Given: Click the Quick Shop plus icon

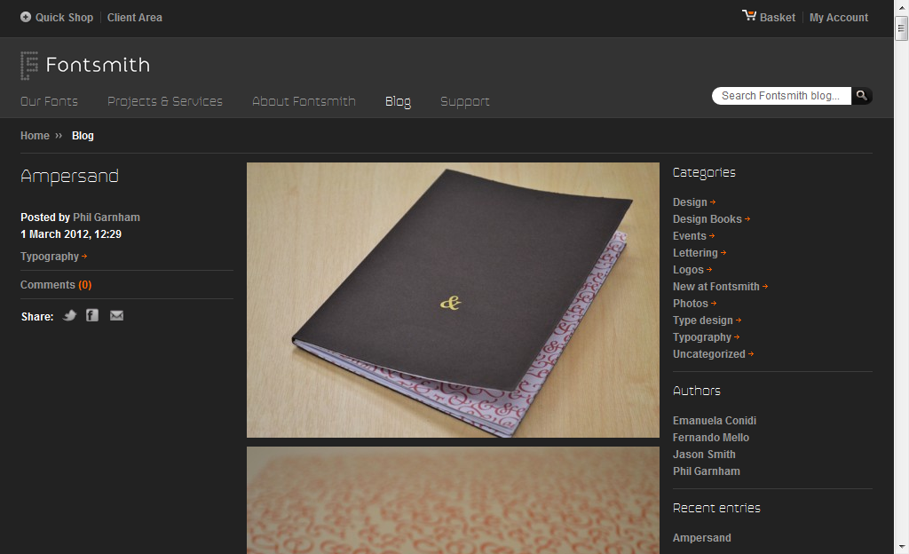Looking at the screenshot, I should (26, 17).
